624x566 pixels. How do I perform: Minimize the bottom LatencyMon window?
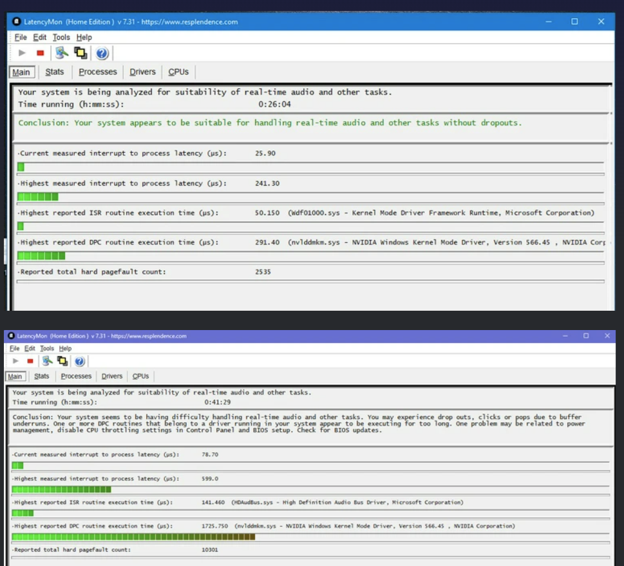coord(565,336)
